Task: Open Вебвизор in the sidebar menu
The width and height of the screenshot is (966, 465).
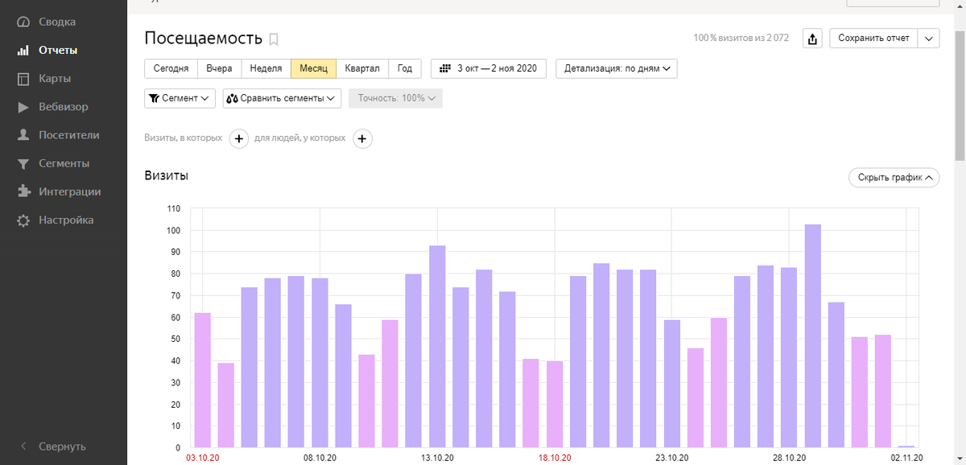Action: pyautogui.click(x=64, y=107)
